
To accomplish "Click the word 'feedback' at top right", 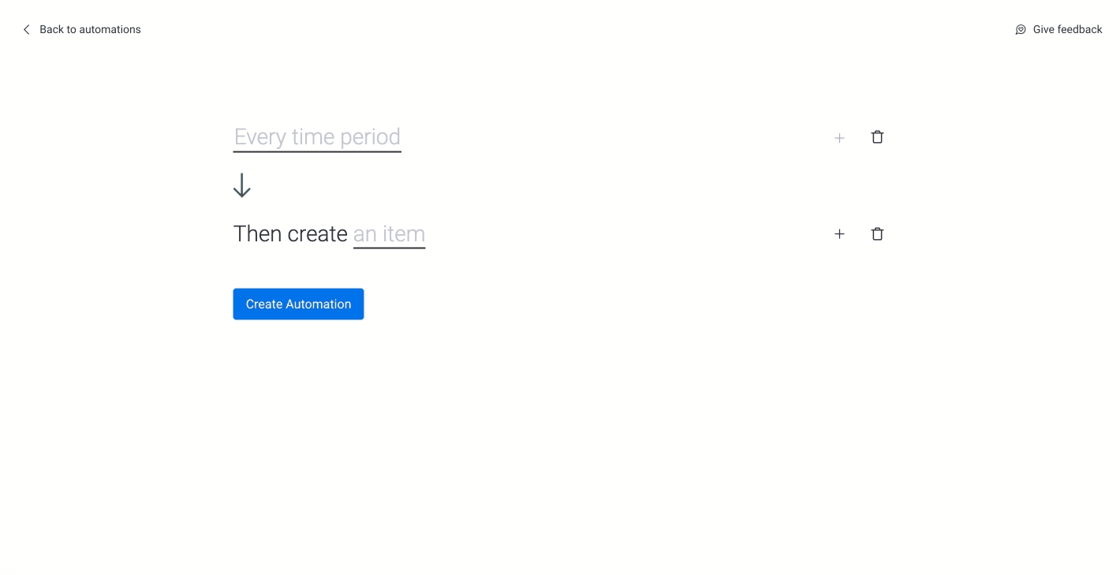I will [1079, 29].
